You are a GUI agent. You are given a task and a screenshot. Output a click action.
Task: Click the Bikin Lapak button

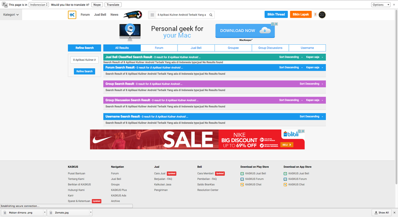click(301, 15)
